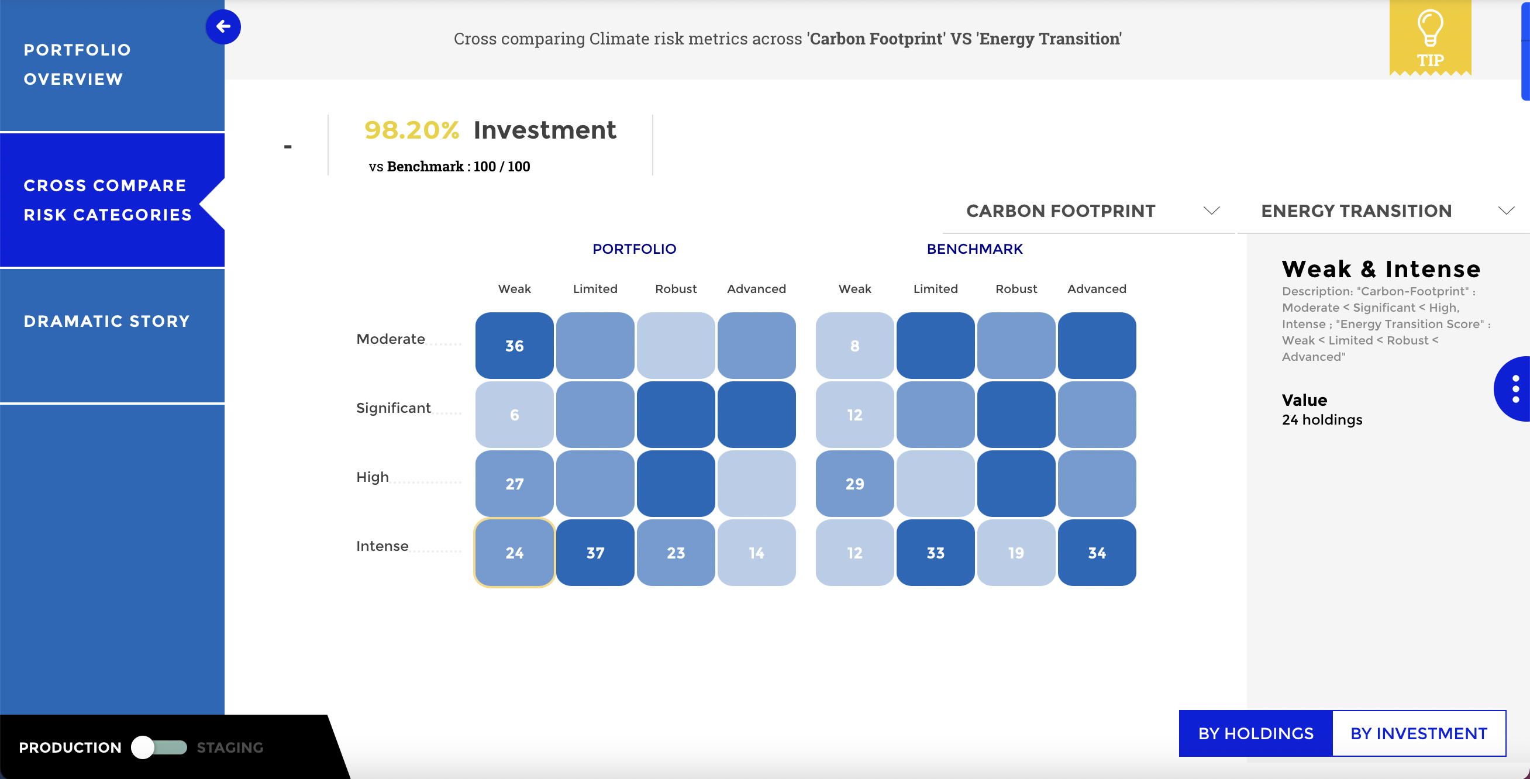Image resolution: width=1530 pixels, height=779 pixels.
Task: Click highlighted portfolio Intense Weak cell 24
Action: [x=514, y=553]
